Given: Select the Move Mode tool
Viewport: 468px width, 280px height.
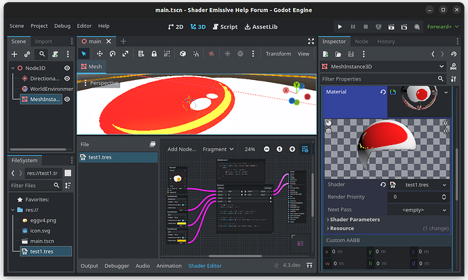Looking at the screenshot, I should pos(100,54).
